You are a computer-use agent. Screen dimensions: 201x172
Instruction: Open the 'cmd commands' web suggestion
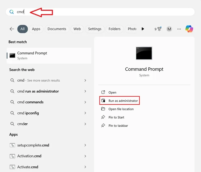click(49, 102)
